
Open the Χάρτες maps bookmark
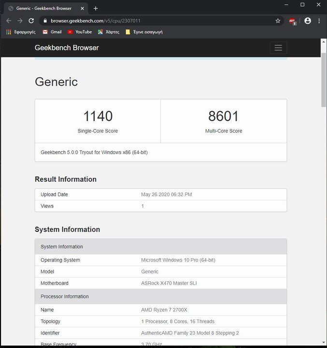click(109, 32)
